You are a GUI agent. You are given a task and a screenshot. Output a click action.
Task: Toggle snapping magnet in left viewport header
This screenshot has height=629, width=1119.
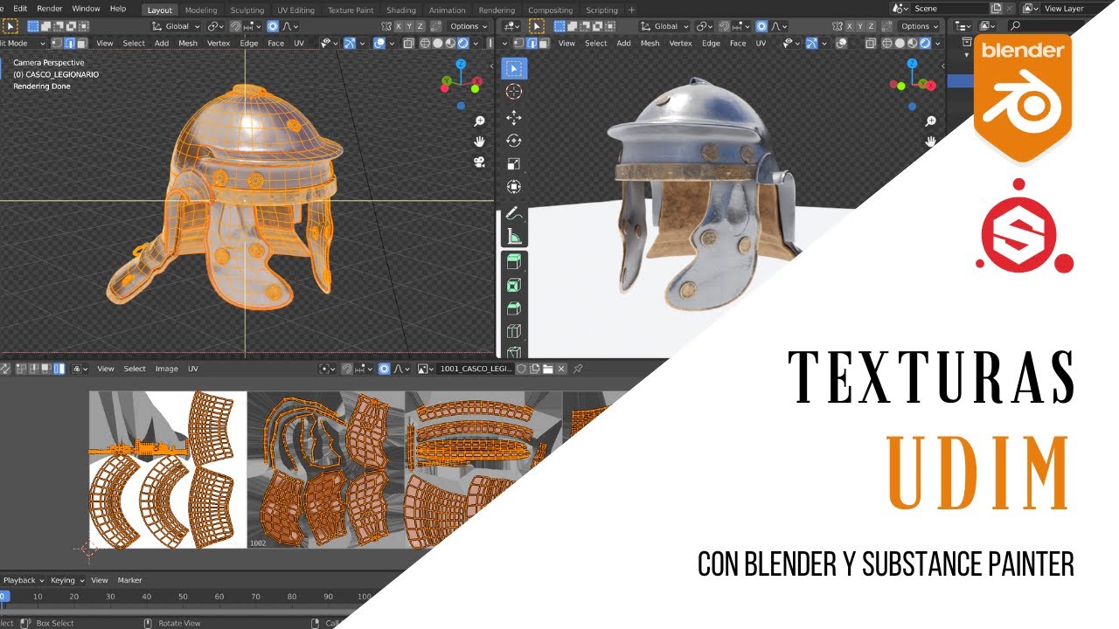(x=234, y=26)
